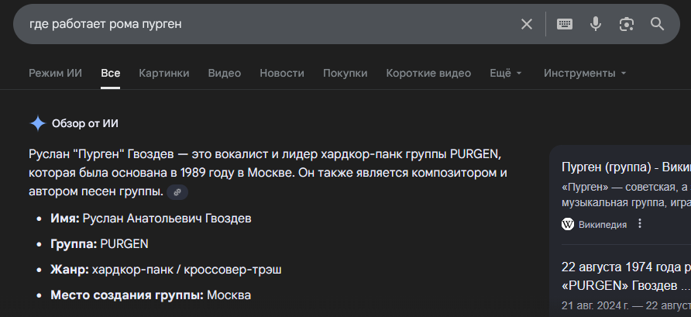
Task: Expand the Ещё dropdown menu
Action: (x=506, y=74)
